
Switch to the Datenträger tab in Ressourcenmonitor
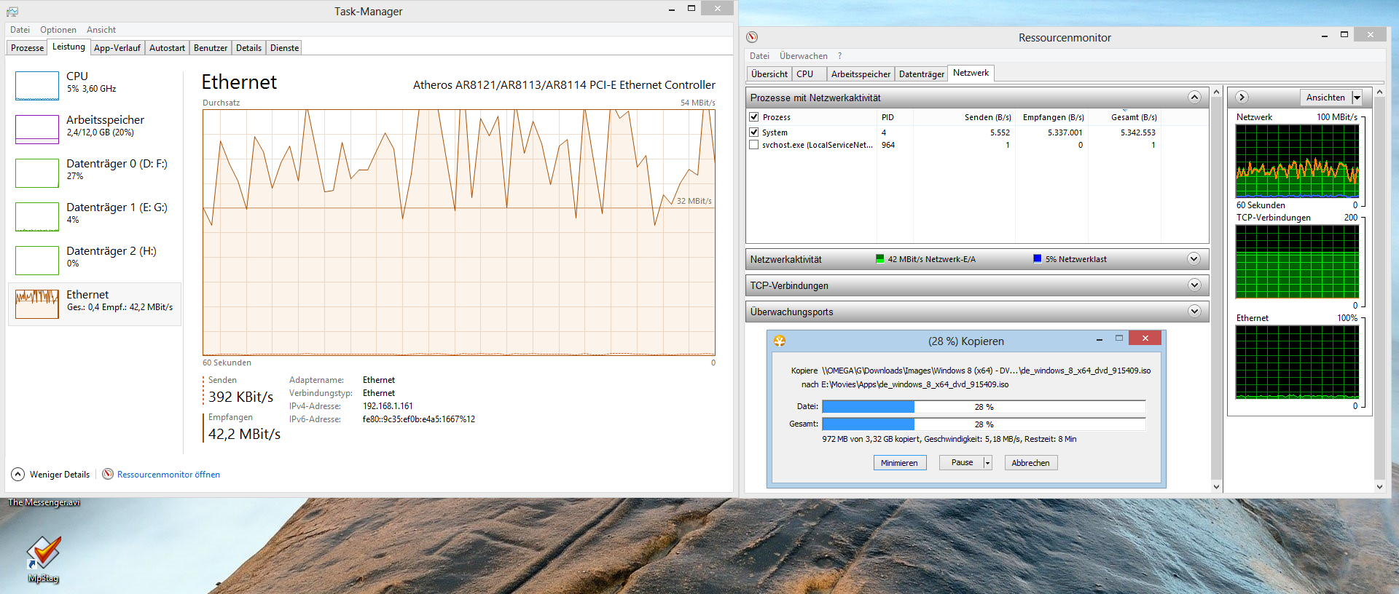[x=921, y=74]
